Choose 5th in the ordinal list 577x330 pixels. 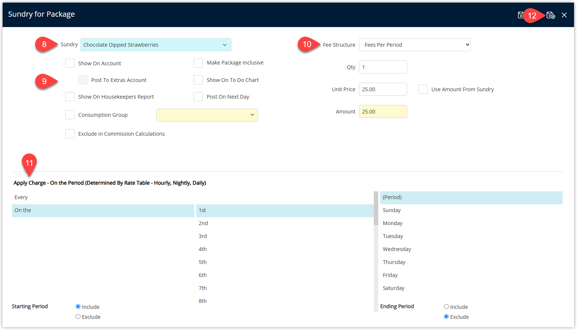(285, 263)
